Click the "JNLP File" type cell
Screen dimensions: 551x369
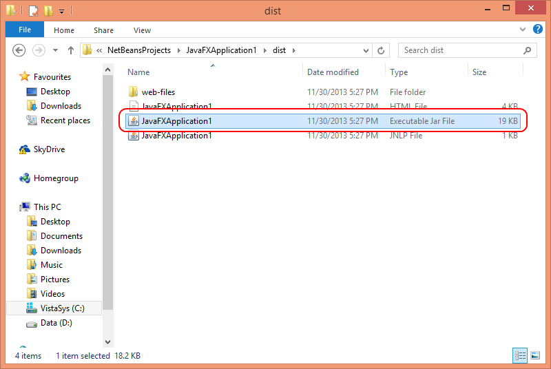coord(406,136)
